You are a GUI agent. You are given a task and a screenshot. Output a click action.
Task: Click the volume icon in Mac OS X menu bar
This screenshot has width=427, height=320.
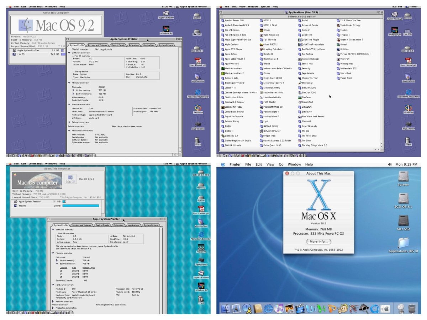point(390,164)
